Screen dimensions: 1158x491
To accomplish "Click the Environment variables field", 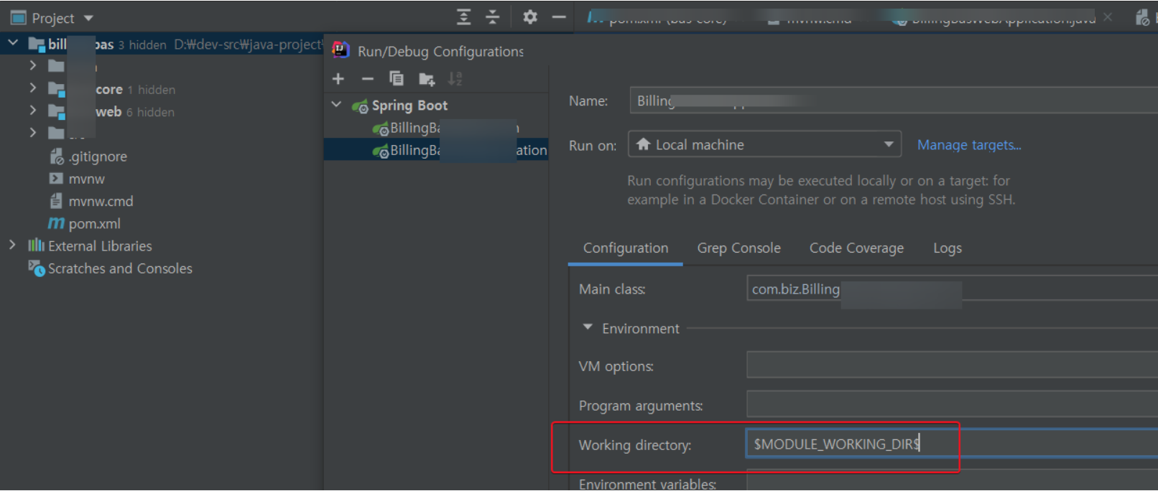I will (x=952, y=480).
